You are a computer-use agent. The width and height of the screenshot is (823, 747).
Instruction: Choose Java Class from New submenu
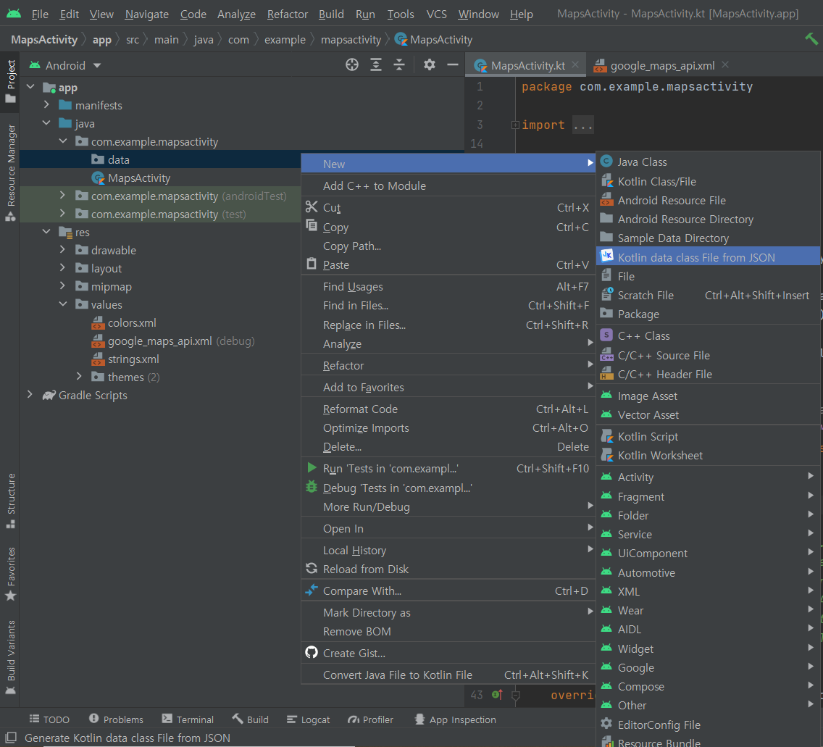[x=709, y=162]
